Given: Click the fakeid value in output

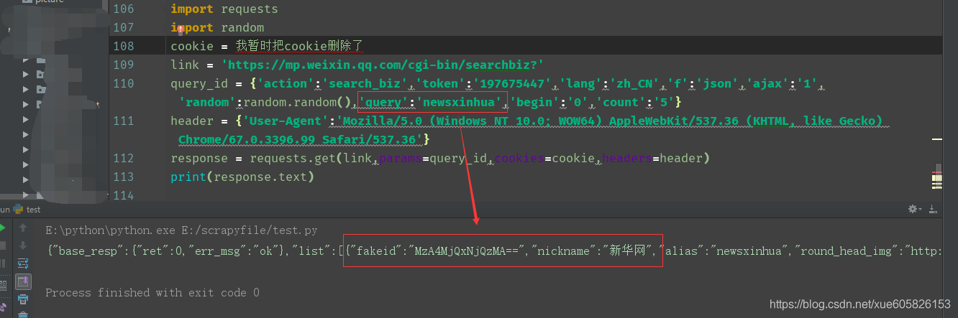Looking at the screenshot, I should [x=468, y=251].
